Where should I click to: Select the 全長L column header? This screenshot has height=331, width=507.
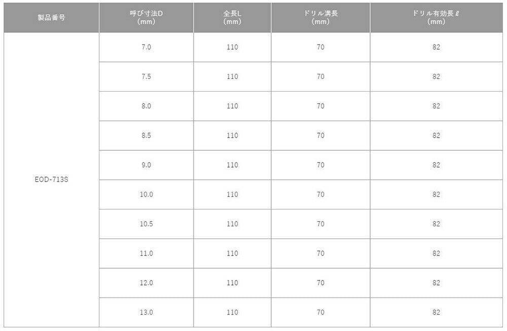tap(232, 17)
